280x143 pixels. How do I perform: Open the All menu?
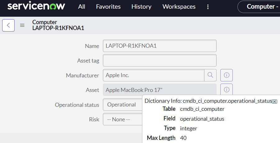click(82, 6)
